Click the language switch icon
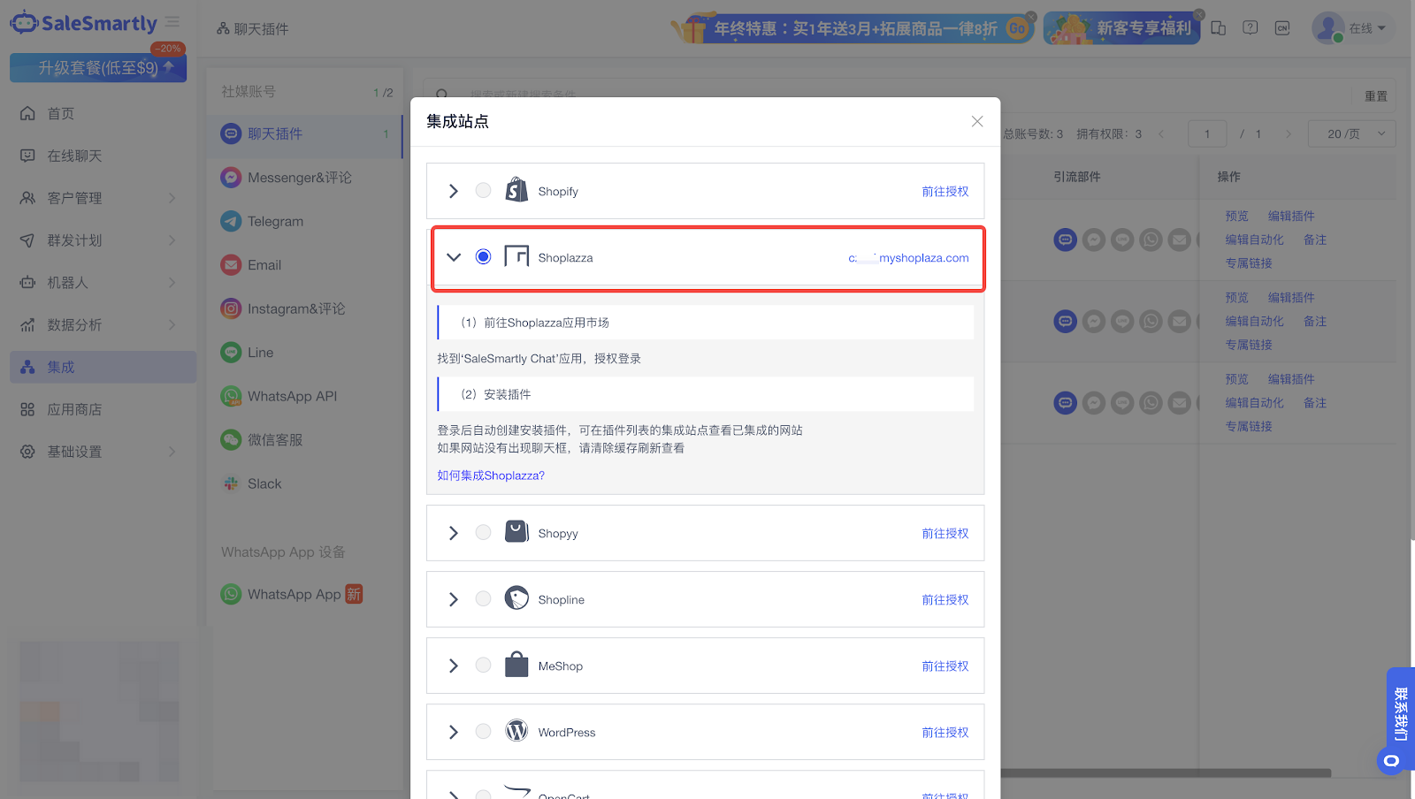1415x799 pixels. coord(1282,27)
